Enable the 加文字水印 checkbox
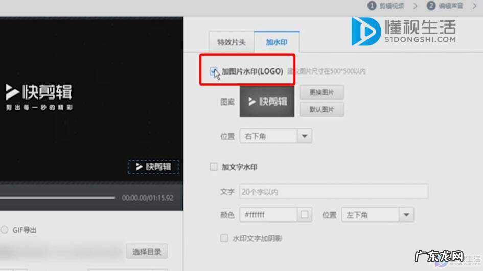Viewport: 483px width, 271px height. [214, 167]
